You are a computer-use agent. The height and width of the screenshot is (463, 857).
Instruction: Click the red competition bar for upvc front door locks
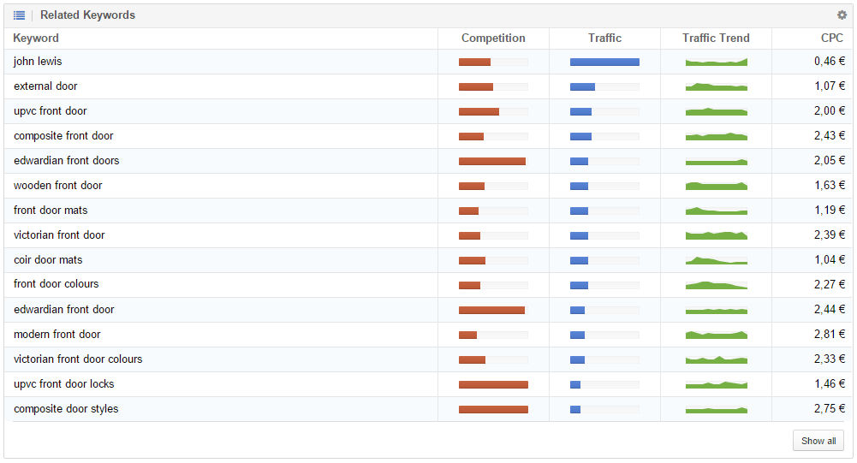coord(493,385)
